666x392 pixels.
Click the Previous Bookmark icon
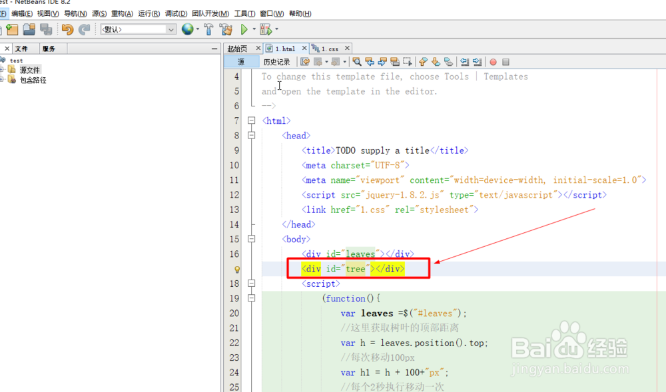pos(423,62)
